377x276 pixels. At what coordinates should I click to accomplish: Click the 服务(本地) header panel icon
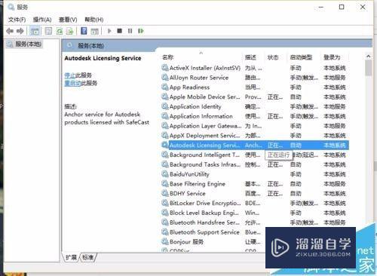coord(70,45)
